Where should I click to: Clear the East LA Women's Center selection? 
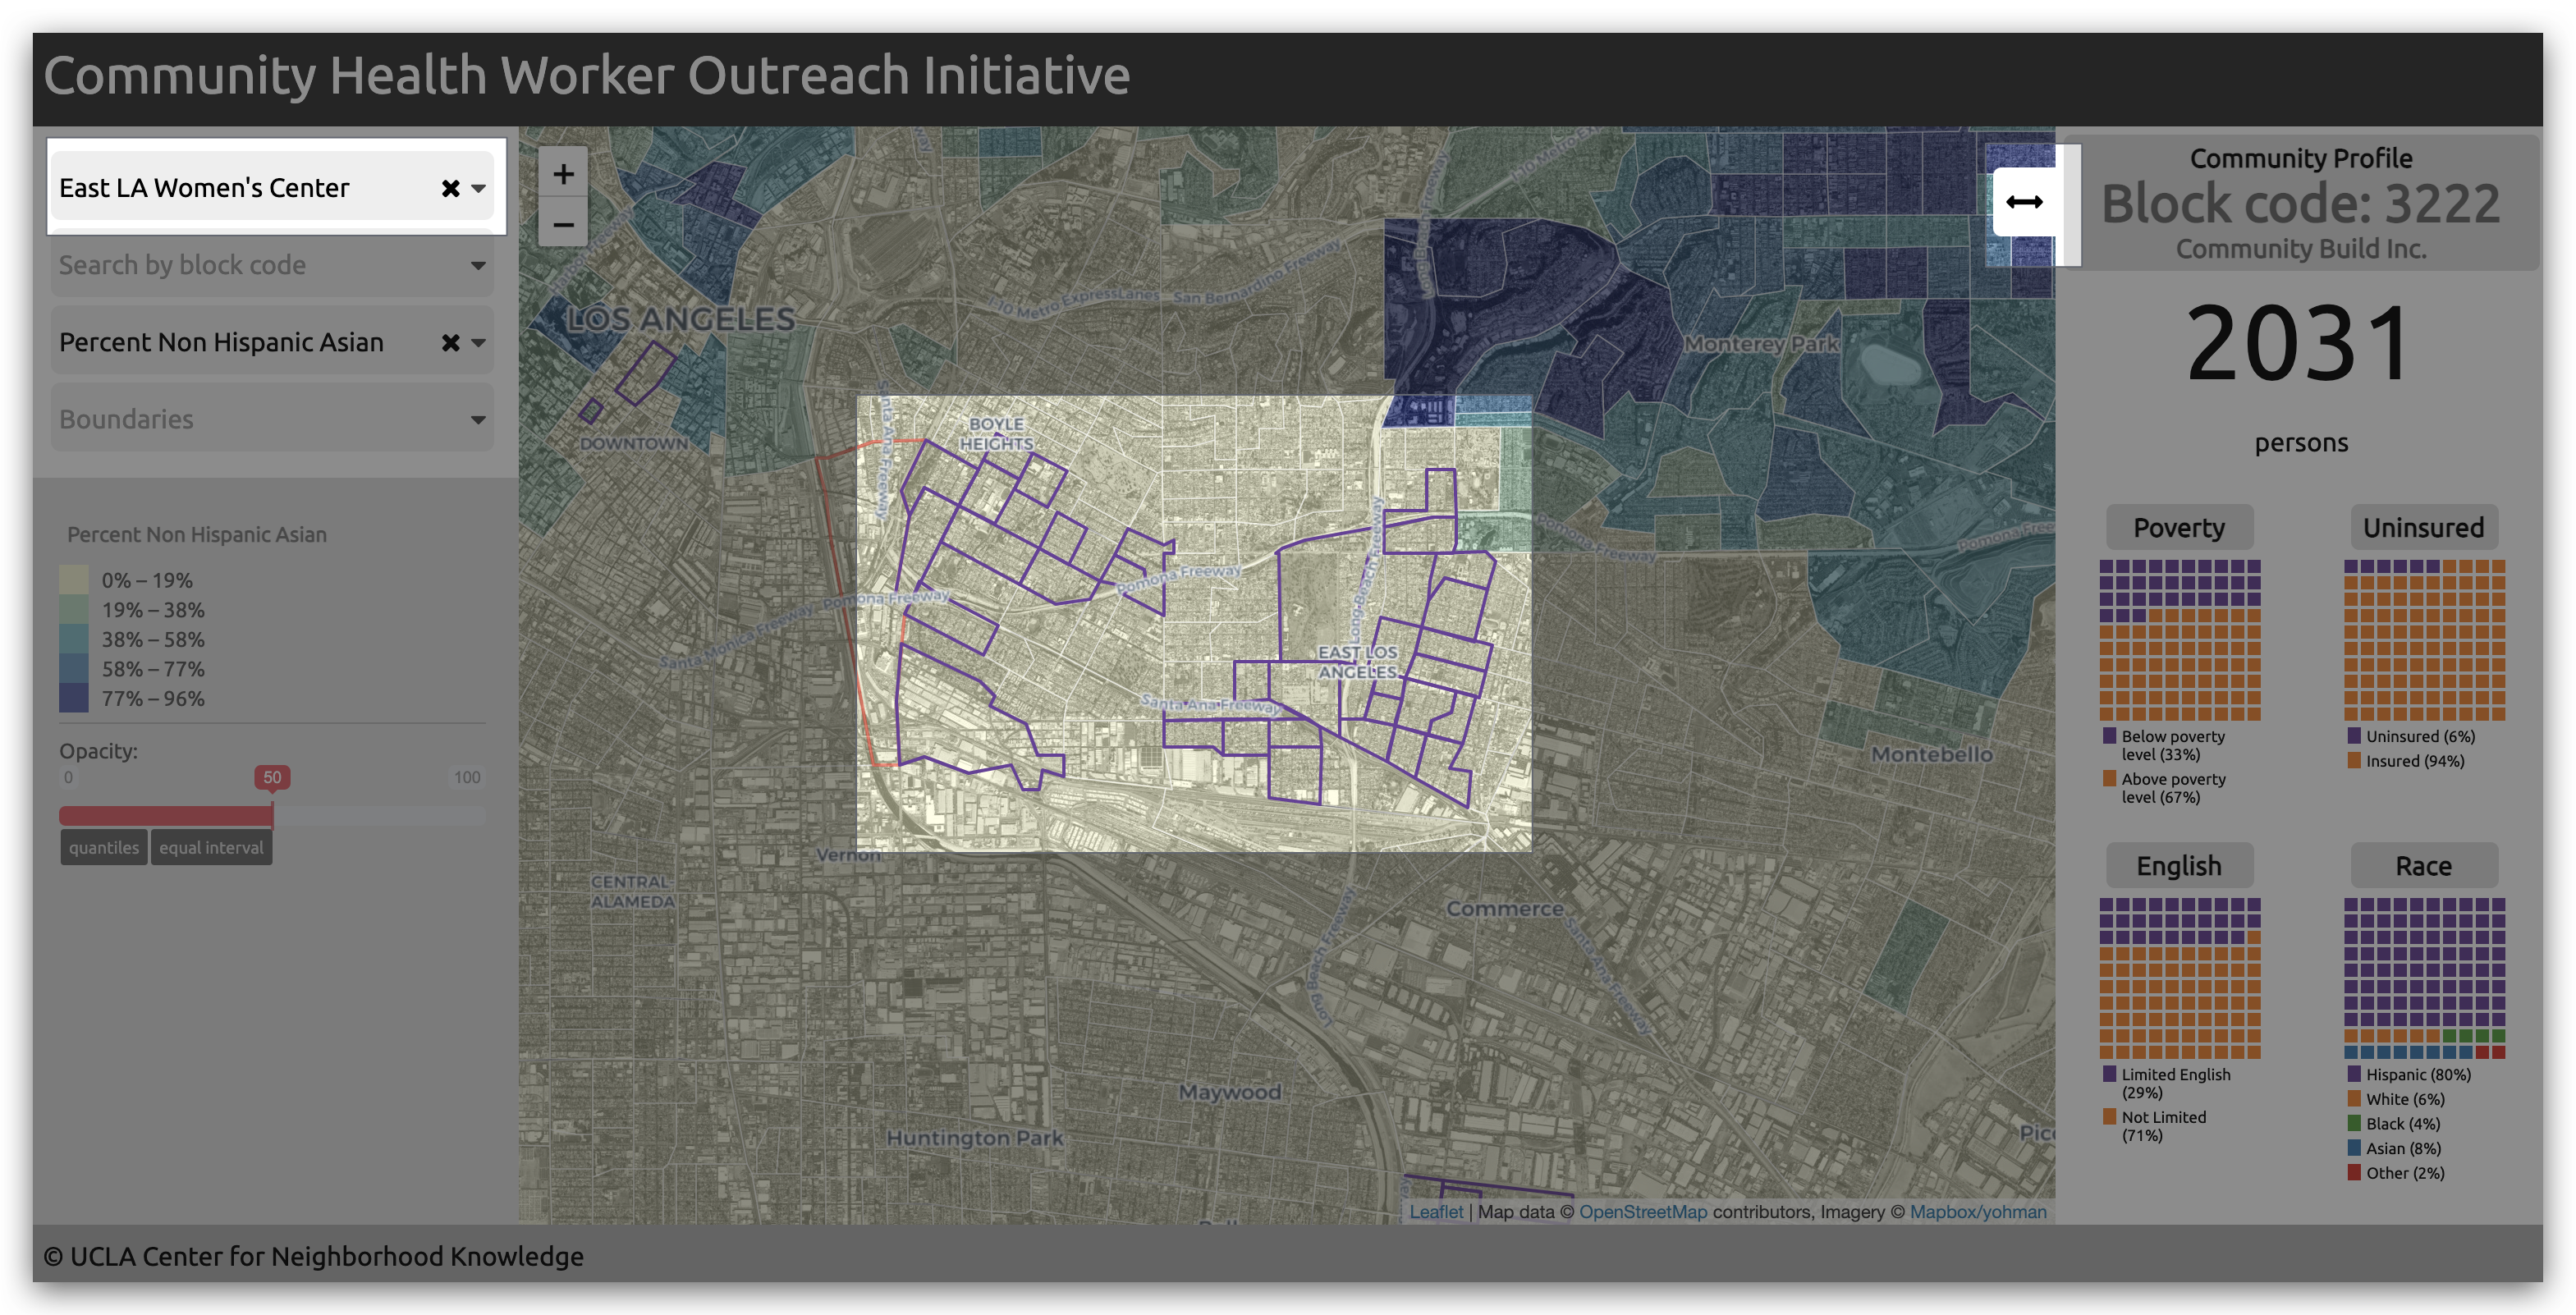coord(450,188)
